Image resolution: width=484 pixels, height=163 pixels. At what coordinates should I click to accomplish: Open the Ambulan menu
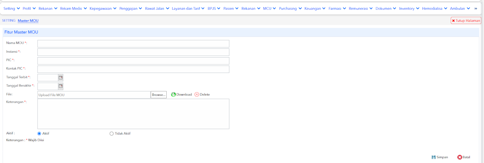click(460, 8)
